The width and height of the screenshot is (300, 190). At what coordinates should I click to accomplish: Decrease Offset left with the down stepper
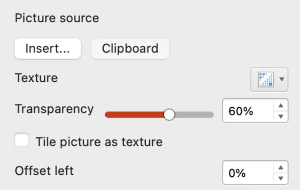tap(281, 179)
